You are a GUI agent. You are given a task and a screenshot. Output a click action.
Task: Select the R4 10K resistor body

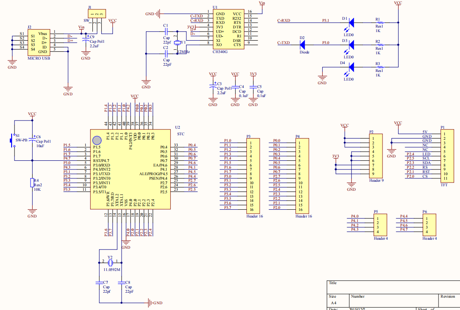[32, 183]
